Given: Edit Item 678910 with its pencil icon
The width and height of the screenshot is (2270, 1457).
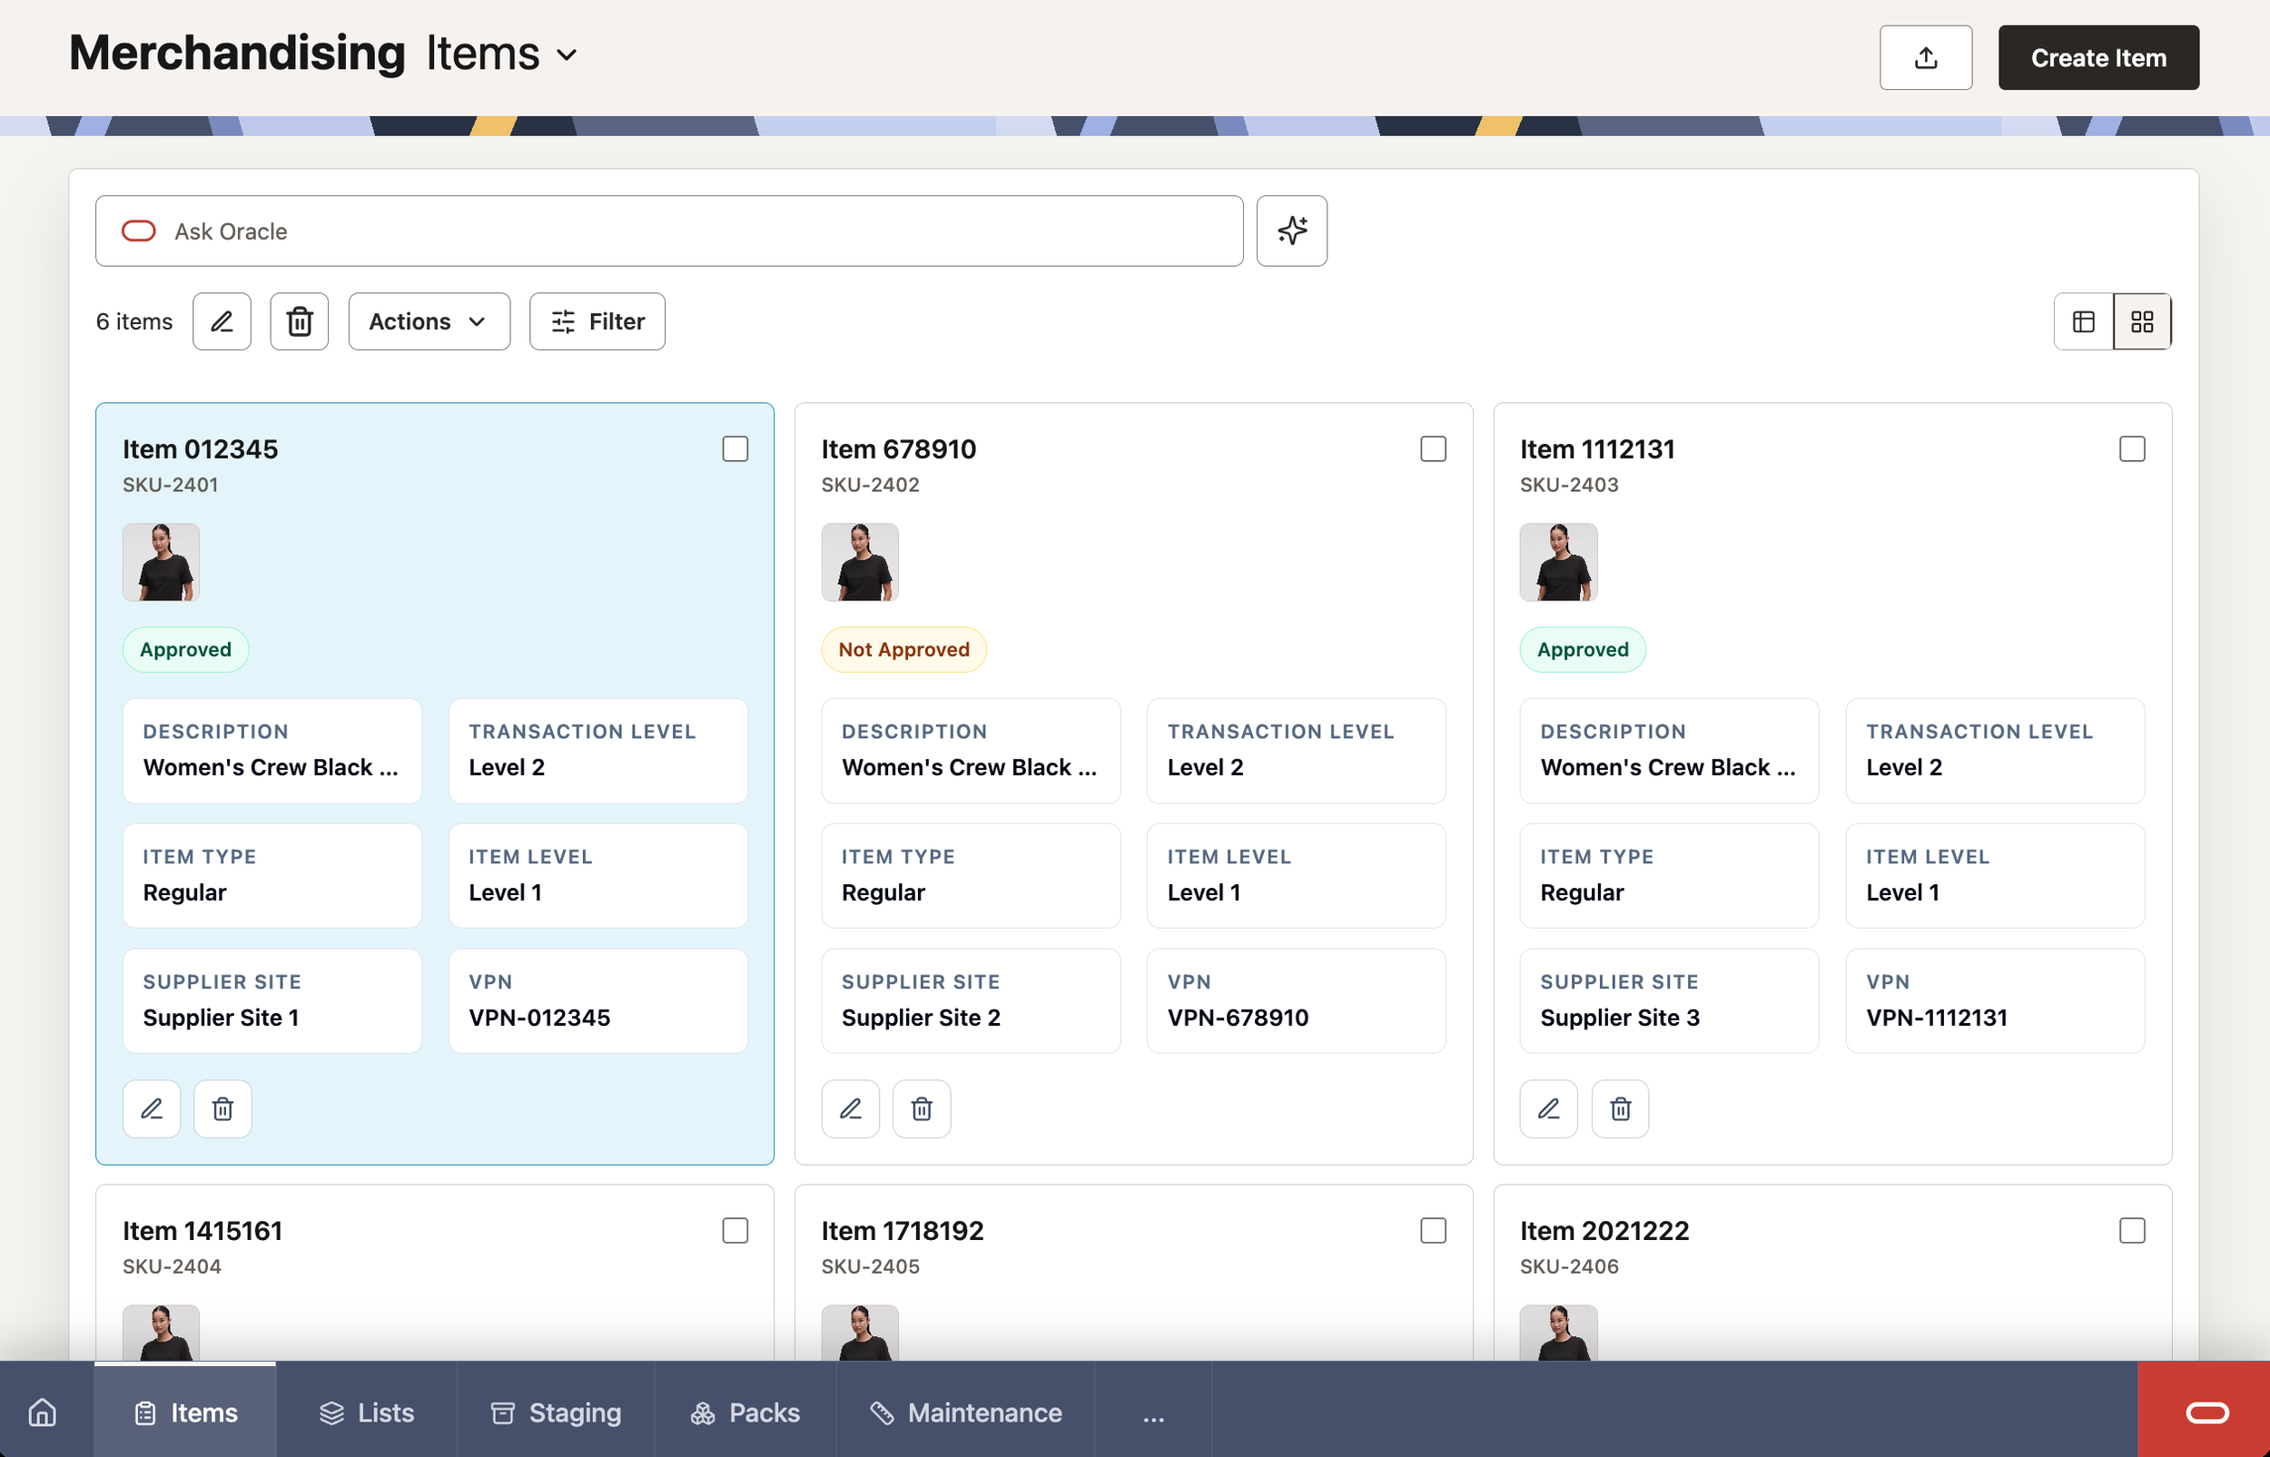Looking at the screenshot, I should 850,1108.
